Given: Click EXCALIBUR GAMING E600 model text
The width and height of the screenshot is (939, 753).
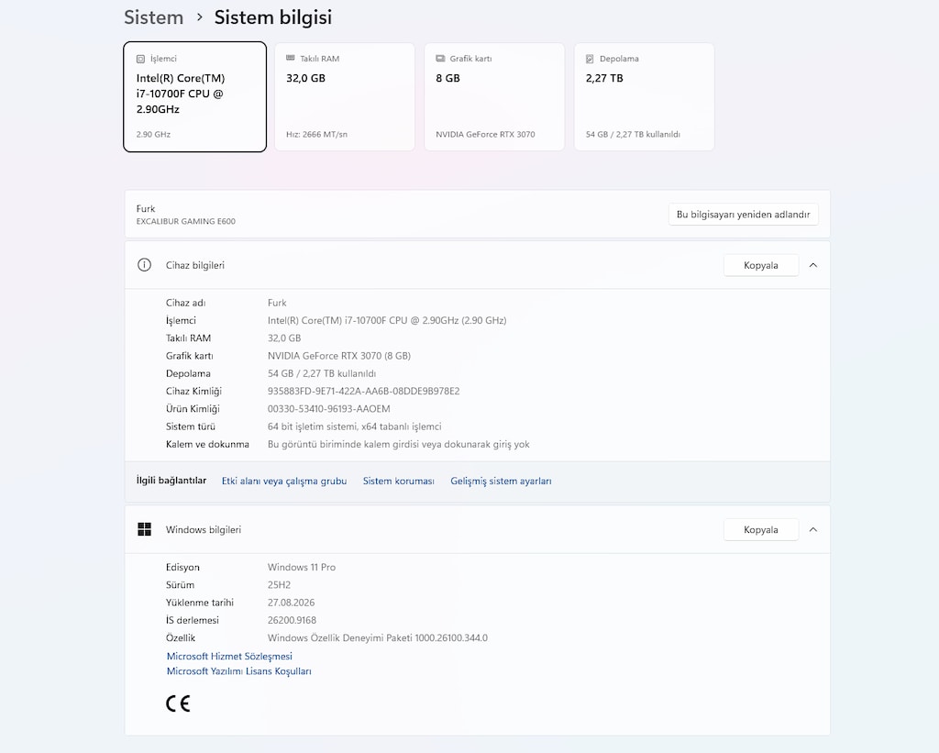Looking at the screenshot, I should pos(185,221).
